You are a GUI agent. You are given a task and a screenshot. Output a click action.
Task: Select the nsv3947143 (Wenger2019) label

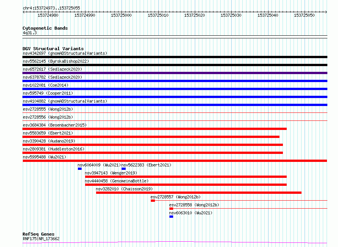(x=111, y=173)
